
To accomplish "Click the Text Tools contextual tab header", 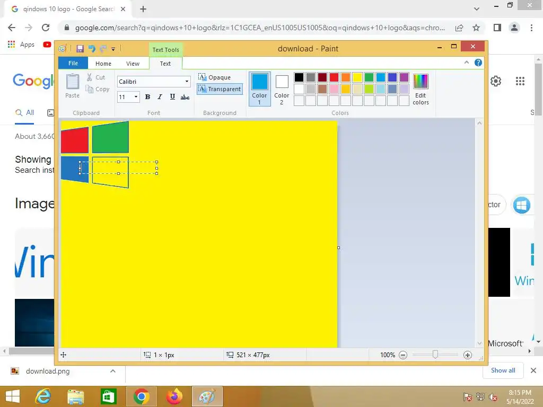I will tap(166, 49).
